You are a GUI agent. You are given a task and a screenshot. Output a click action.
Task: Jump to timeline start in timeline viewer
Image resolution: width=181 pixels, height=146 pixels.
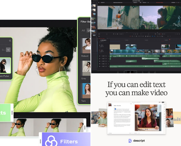coord(156,34)
